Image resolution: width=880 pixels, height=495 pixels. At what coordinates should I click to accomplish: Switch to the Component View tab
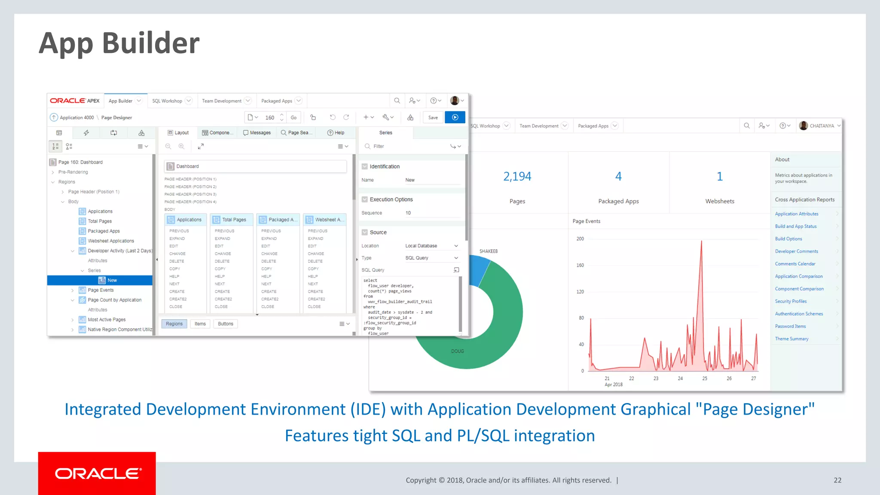[x=217, y=133]
